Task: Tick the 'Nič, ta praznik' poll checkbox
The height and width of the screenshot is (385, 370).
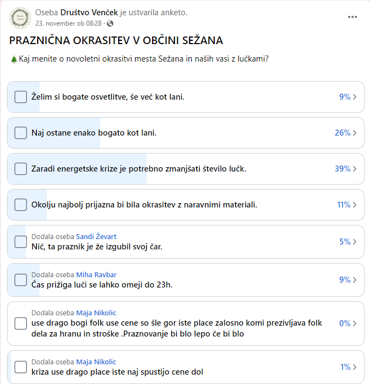Action: tap(21, 242)
